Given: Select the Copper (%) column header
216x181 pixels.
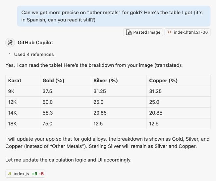Looking at the screenshot, I should (163, 81).
